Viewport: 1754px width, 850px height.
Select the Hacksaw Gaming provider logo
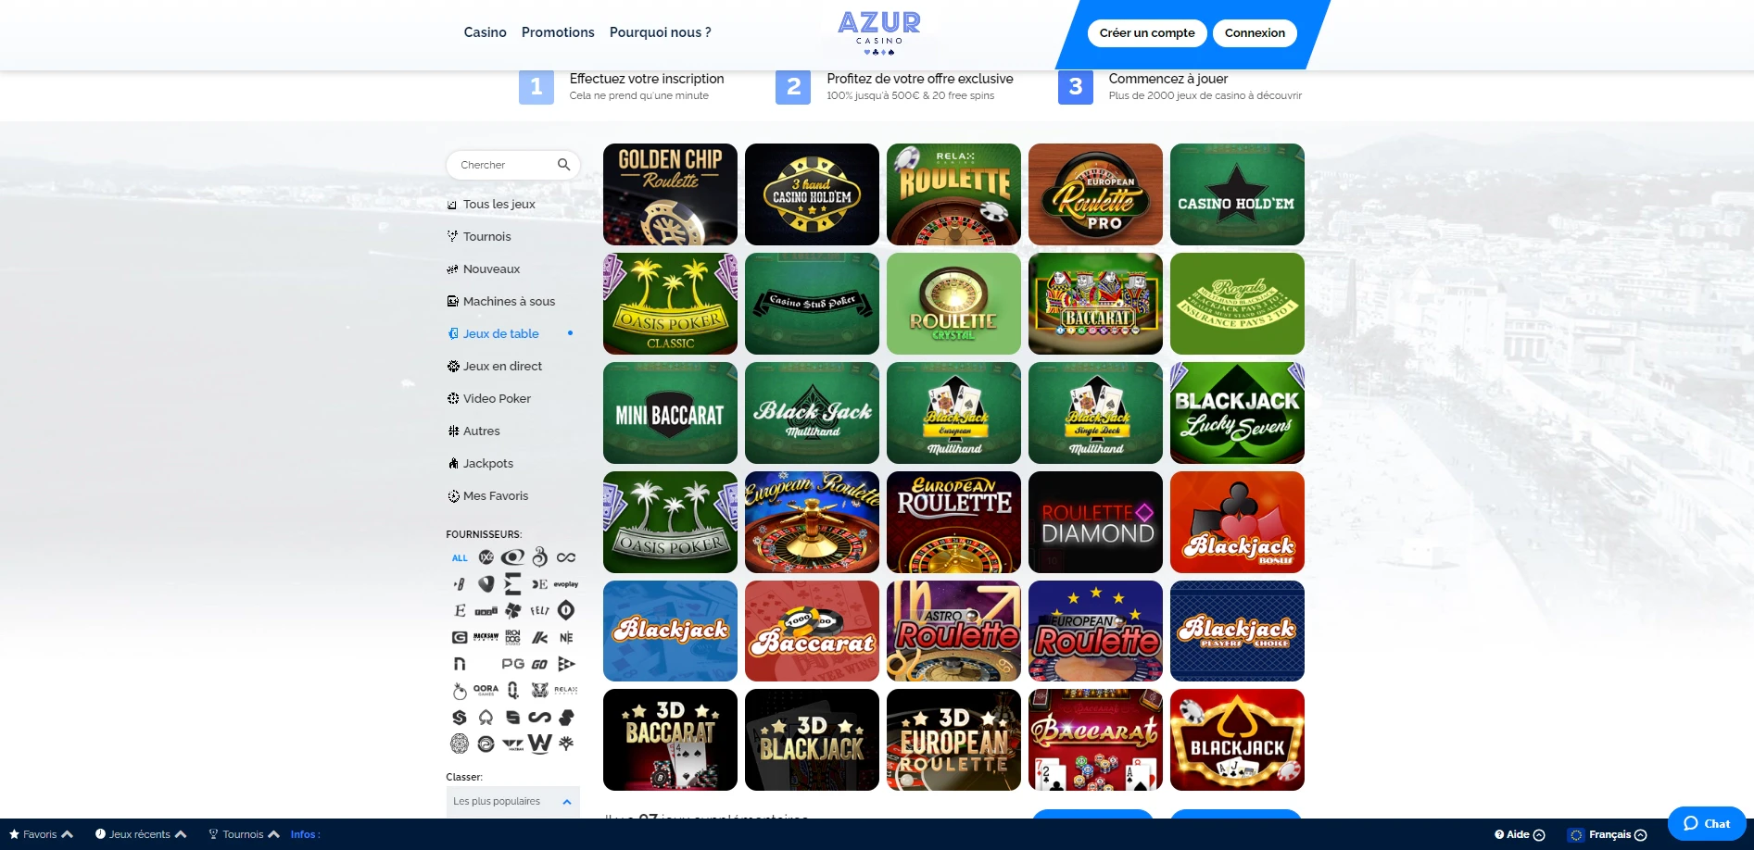click(x=486, y=637)
